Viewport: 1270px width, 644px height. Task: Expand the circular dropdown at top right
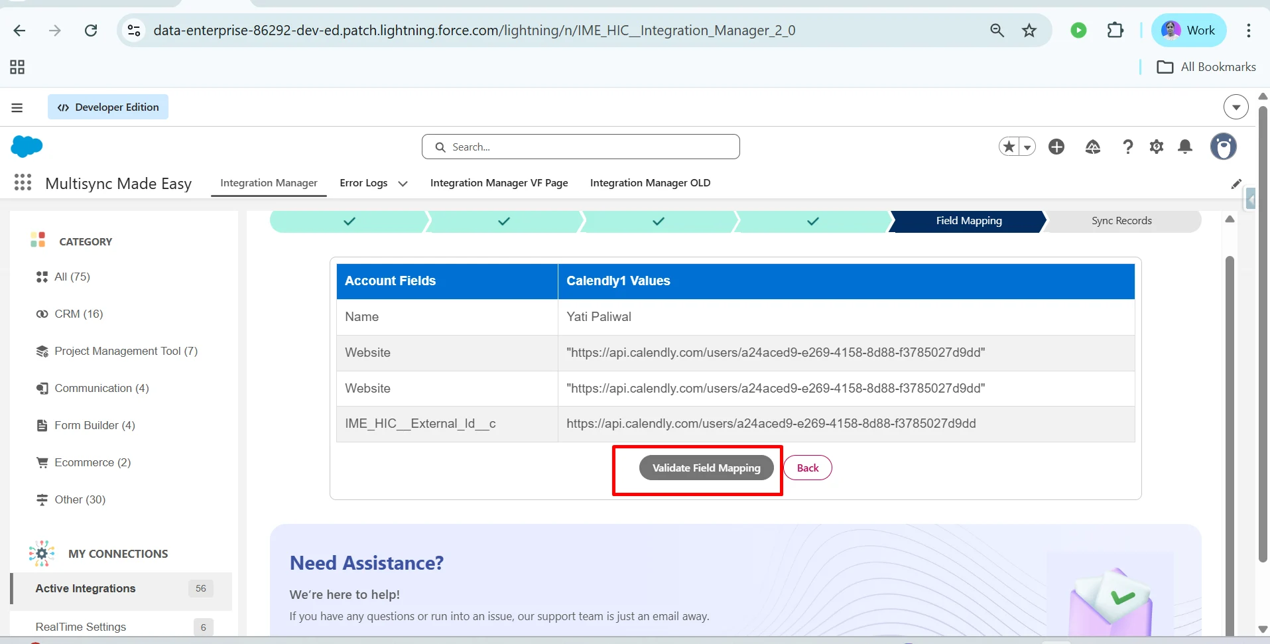(1236, 107)
